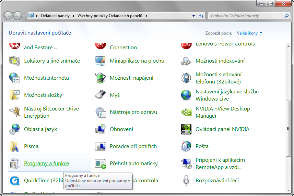Open the Přehrát automaticky link
This screenshot has width=294, height=196.
pos(134,164)
